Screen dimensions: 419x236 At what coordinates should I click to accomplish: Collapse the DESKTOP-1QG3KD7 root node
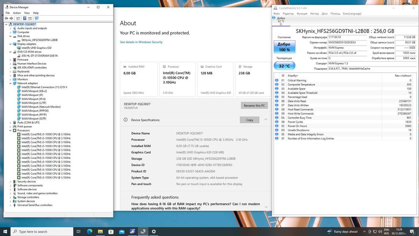[x=6, y=24]
